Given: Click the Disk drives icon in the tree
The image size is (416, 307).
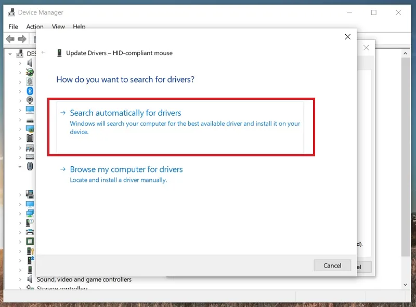Looking at the screenshot, I should pyautogui.click(x=30, y=121).
